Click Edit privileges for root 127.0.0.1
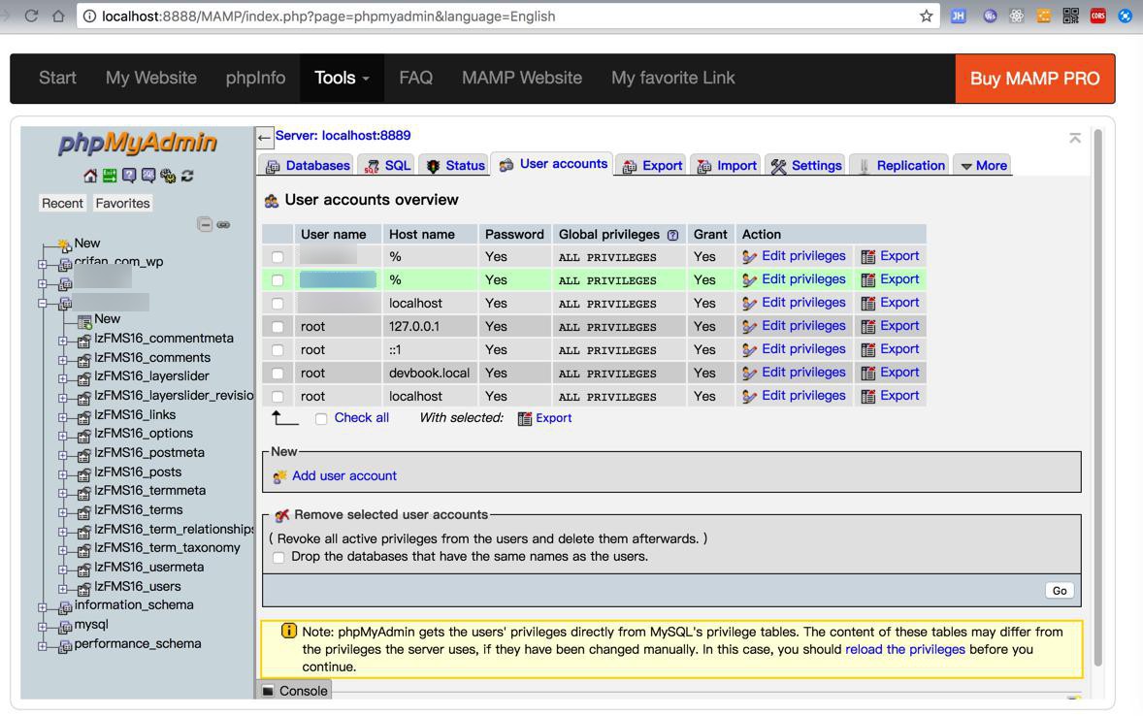 click(803, 326)
